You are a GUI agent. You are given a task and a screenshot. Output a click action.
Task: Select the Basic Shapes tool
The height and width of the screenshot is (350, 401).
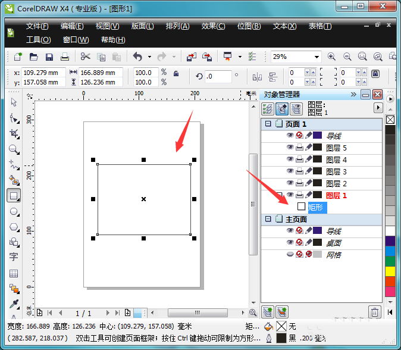point(14,242)
